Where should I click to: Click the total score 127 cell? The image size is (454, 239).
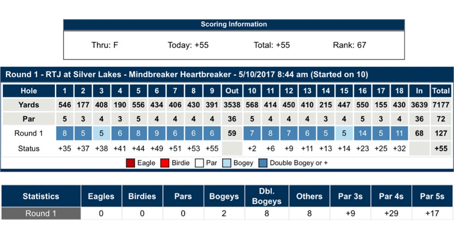[441, 133]
